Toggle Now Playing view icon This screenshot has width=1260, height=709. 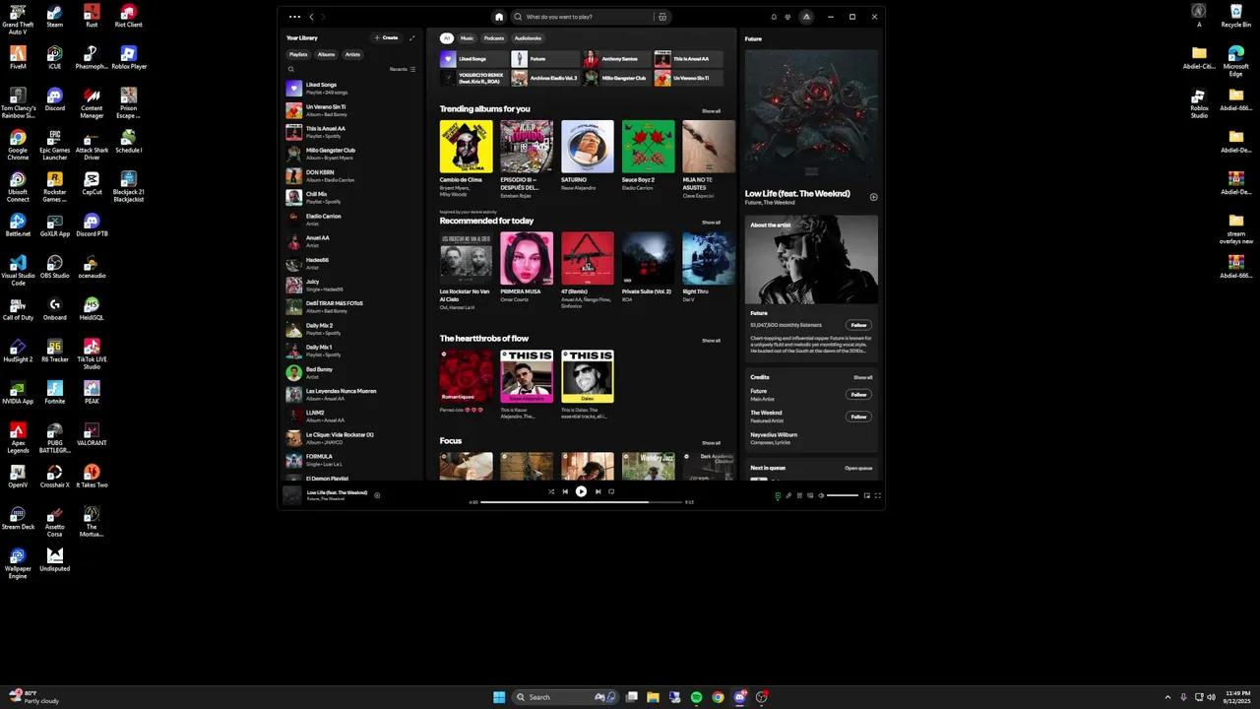(x=778, y=495)
